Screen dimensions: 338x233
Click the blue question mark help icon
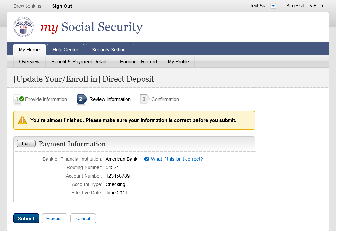tap(147, 159)
